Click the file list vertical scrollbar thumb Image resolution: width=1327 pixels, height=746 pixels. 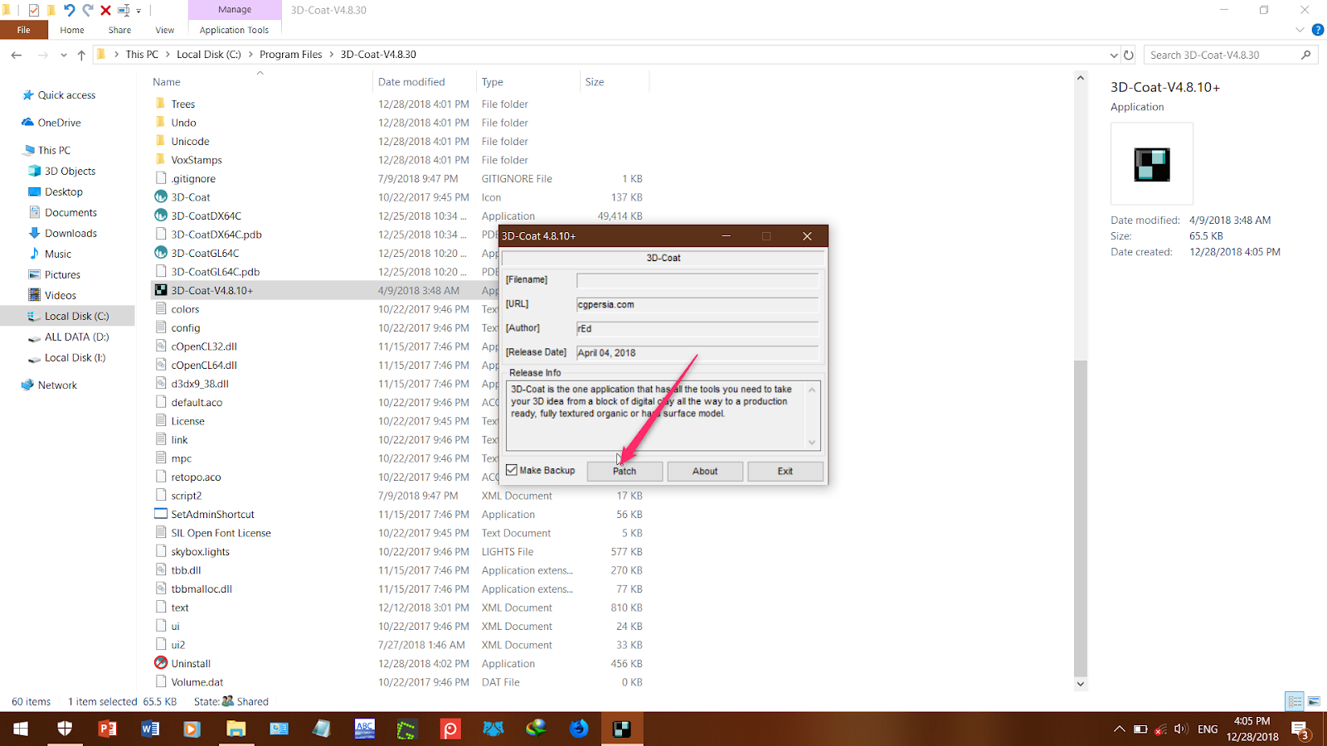[1080, 517]
